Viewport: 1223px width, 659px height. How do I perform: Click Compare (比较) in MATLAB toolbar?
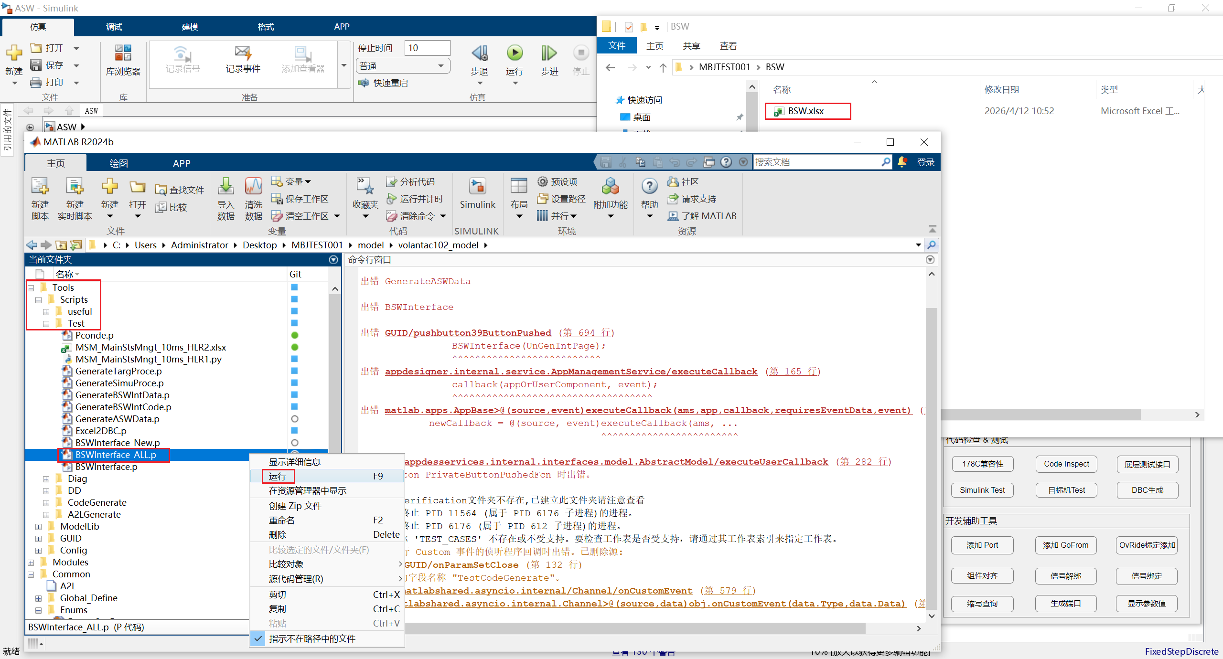tap(171, 207)
